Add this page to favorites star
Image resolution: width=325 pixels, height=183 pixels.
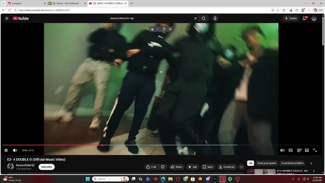(278, 10)
